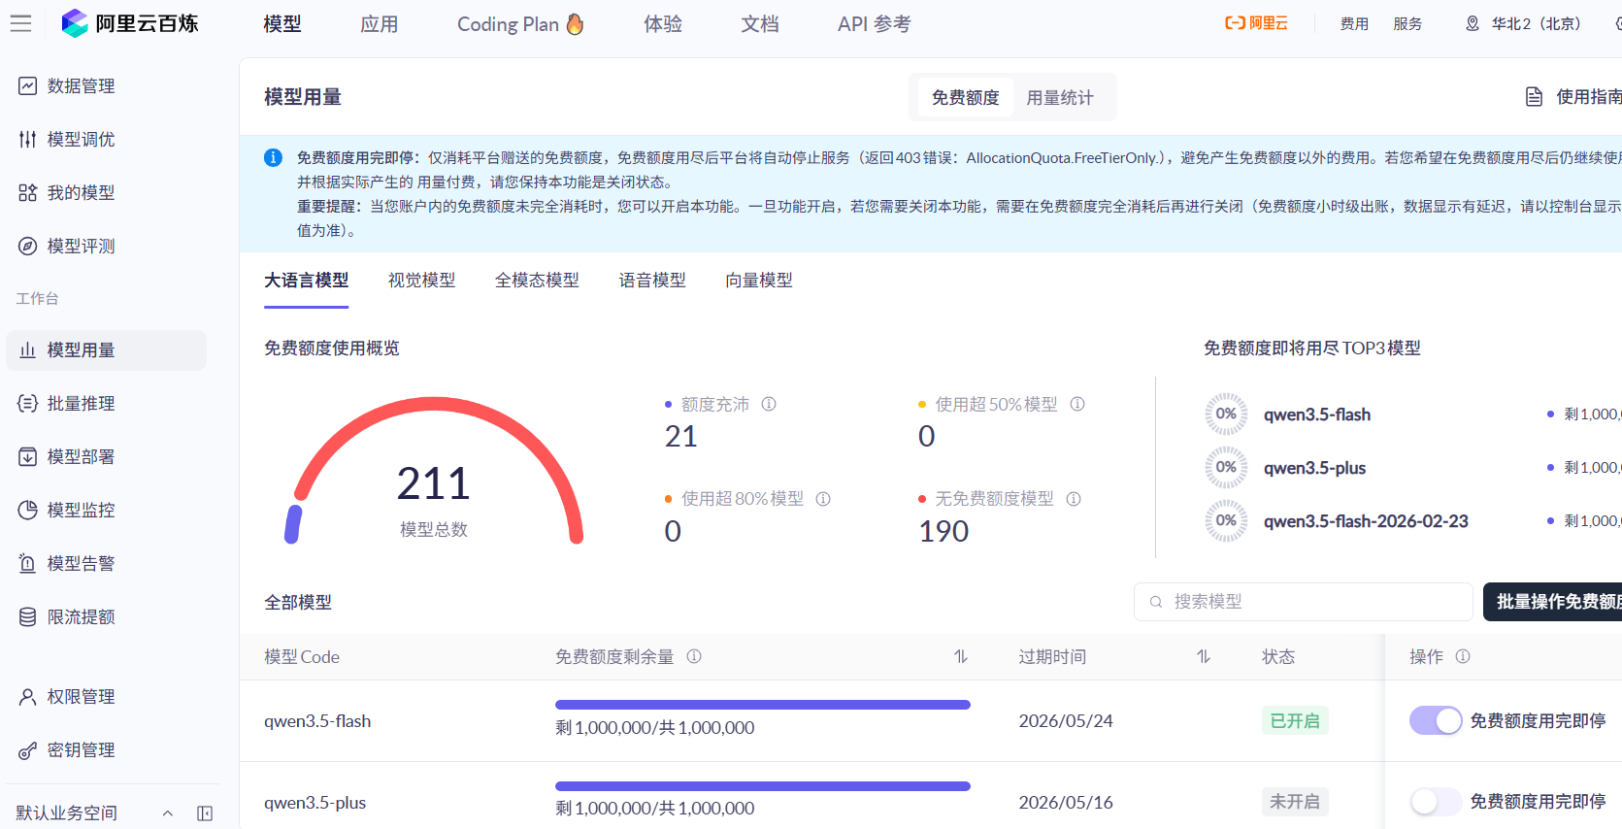1622x829 pixels.
Task: Open the 费用 link in header
Action: [1354, 23]
